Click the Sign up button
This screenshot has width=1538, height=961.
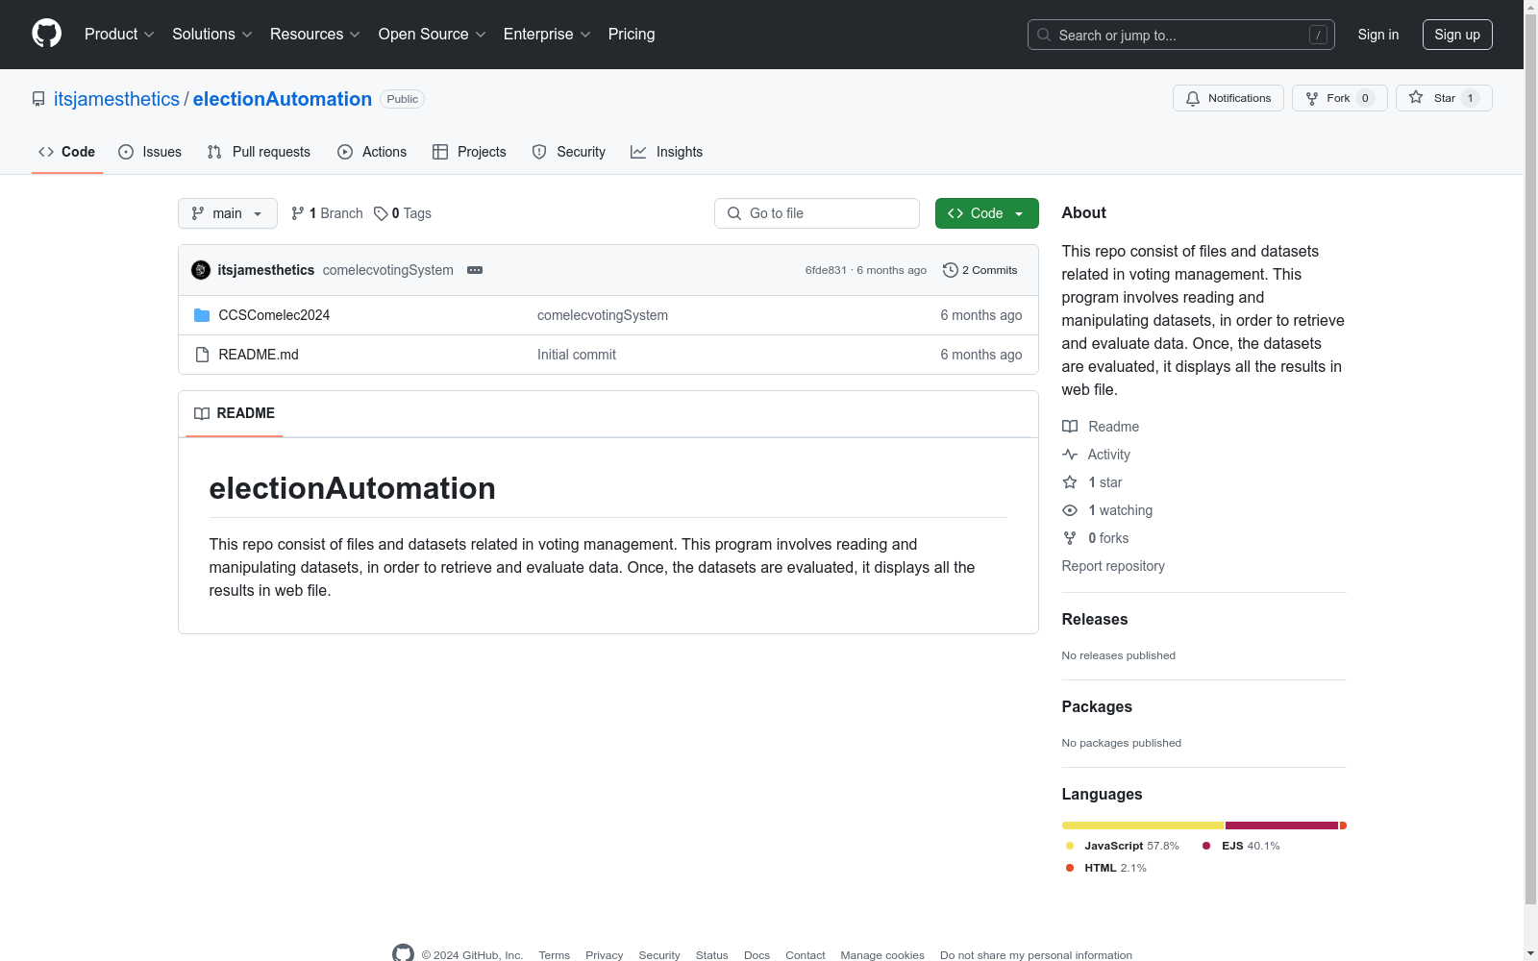1457,35
